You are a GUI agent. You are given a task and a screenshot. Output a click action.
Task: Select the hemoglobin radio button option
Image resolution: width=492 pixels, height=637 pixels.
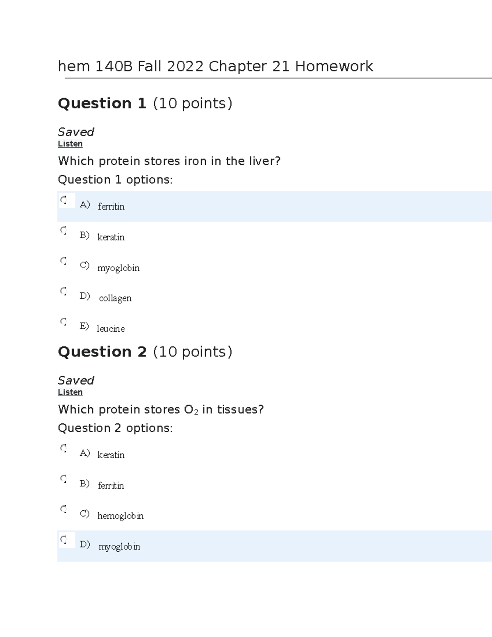[x=64, y=509]
